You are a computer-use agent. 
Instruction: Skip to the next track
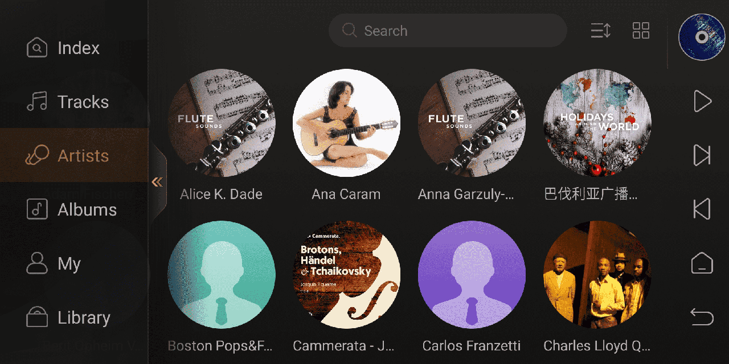pyautogui.click(x=702, y=155)
